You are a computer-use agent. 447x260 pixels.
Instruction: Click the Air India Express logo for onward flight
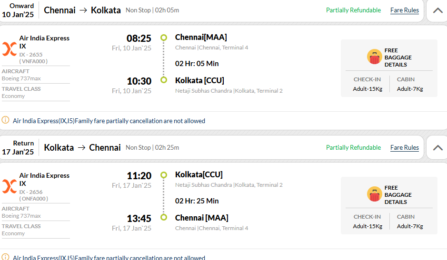click(10, 49)
